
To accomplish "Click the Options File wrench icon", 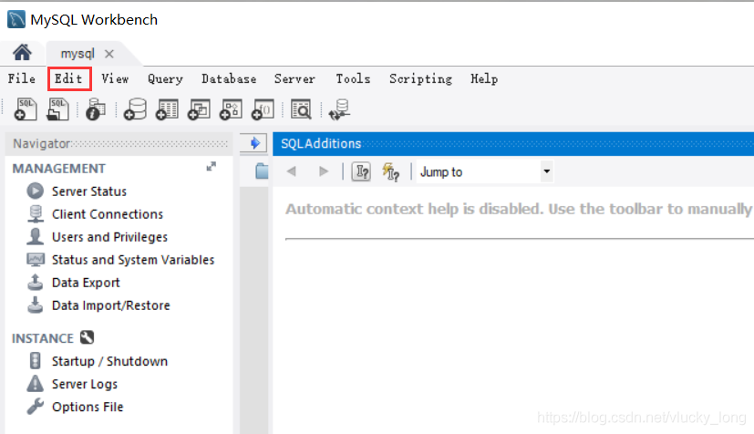I will tap(36, 406).
